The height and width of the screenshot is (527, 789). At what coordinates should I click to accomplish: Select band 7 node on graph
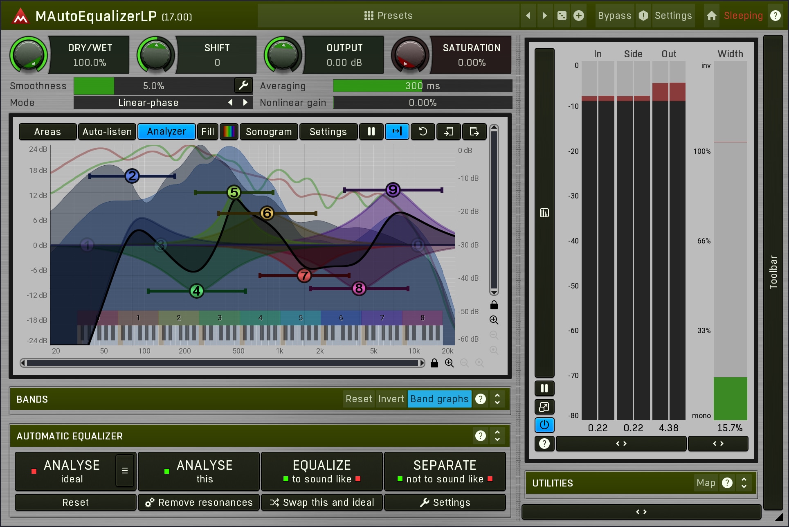[x=304, y=275]
